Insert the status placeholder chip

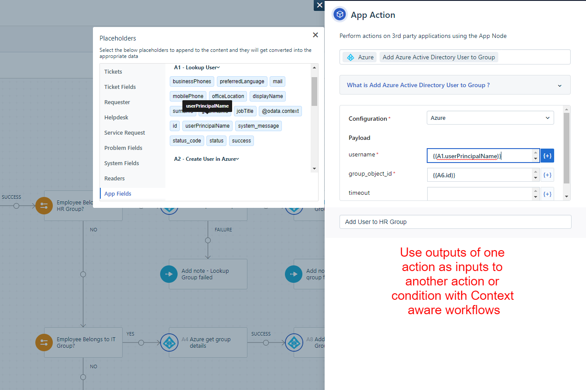click(216, 141)
